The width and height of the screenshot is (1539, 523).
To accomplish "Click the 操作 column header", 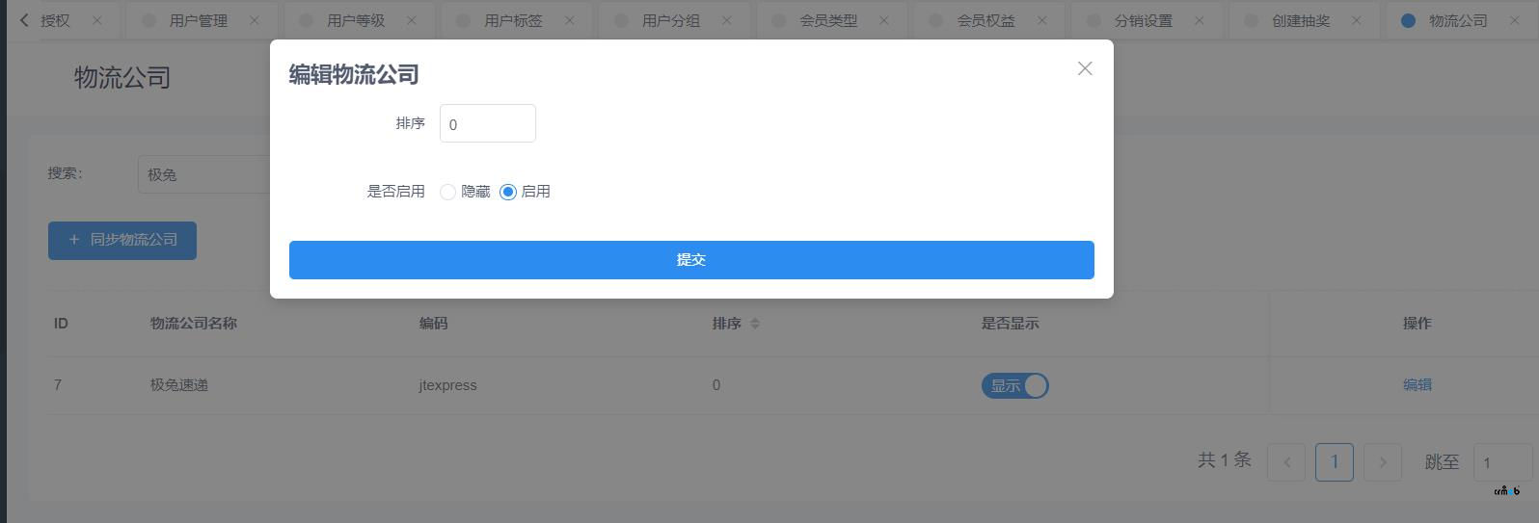I will 1417,324.
